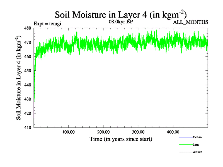Select the AllSurf legend label
This screenshot has height=167, width=223.
(x=198, y=152)
